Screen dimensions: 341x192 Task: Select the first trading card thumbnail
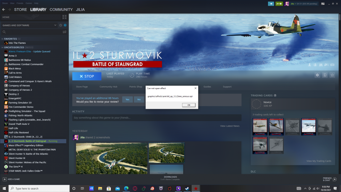[x=260, y=127]
